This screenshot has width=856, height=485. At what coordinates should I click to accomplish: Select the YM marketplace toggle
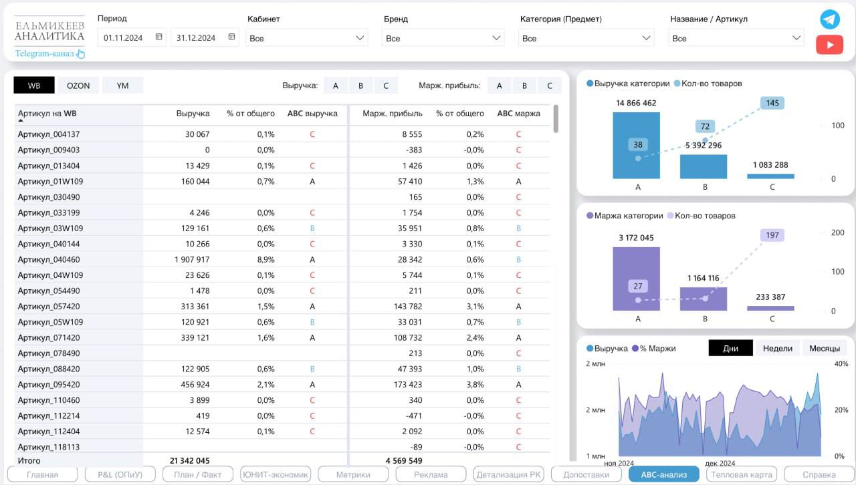pyautogui.click(x=122, y=86)
